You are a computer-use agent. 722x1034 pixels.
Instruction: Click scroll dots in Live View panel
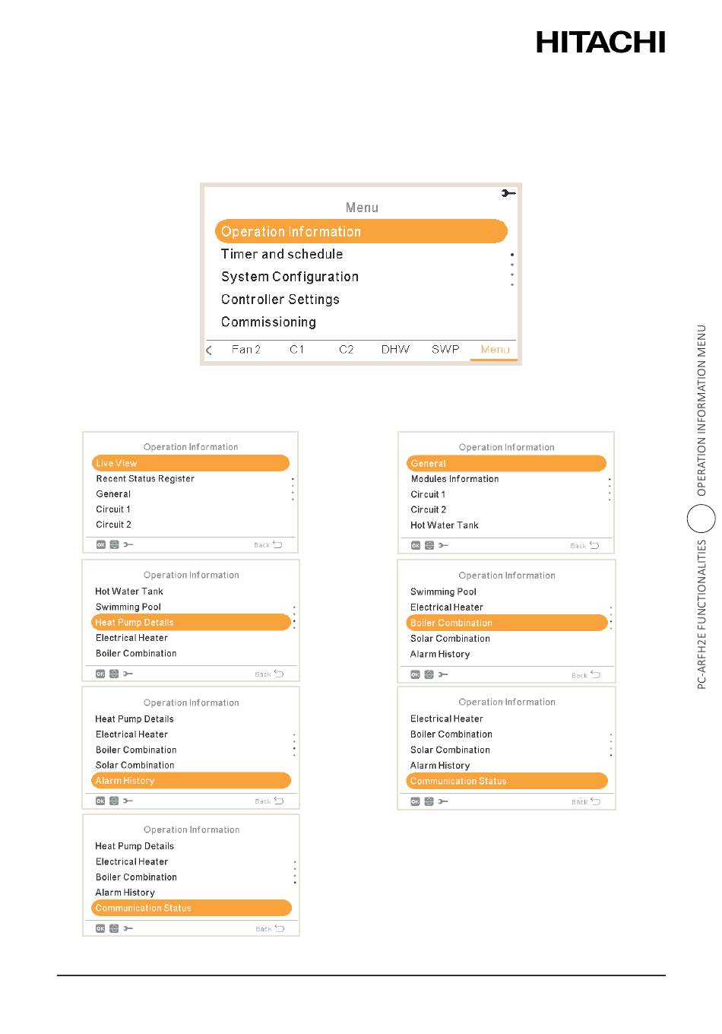(293, 489)
